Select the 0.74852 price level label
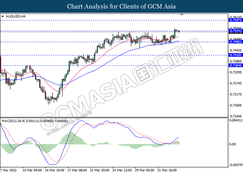The image size is (243, 173). (236, 42)
